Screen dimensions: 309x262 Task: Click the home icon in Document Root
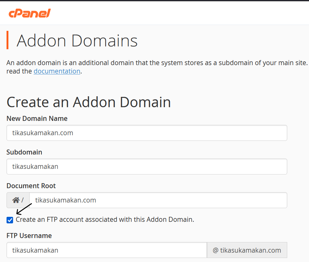[x=16, y=200]
